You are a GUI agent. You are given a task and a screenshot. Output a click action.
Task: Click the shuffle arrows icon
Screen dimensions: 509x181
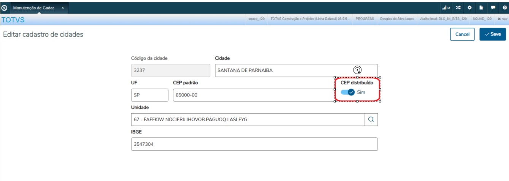tap(458, 7)
